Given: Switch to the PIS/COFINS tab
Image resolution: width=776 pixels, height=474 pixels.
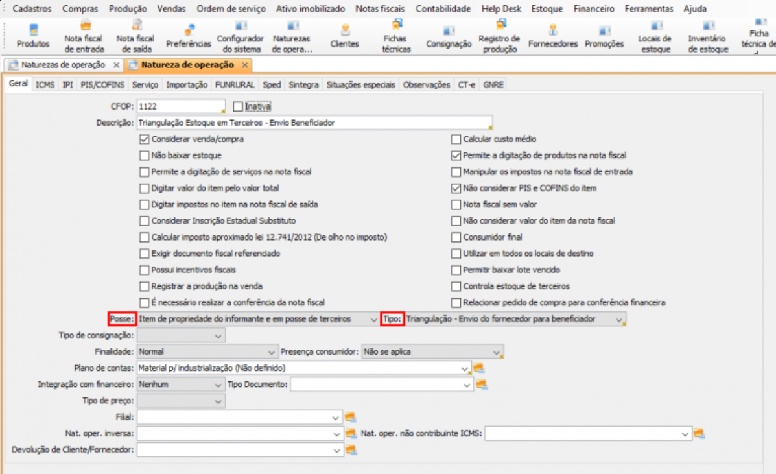Looking at the screenshot, I should (102, 85).
